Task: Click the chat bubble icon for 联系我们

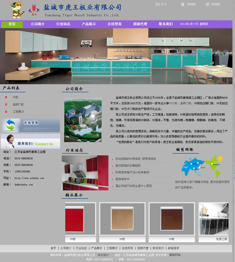Action: (x=207, y=4)
